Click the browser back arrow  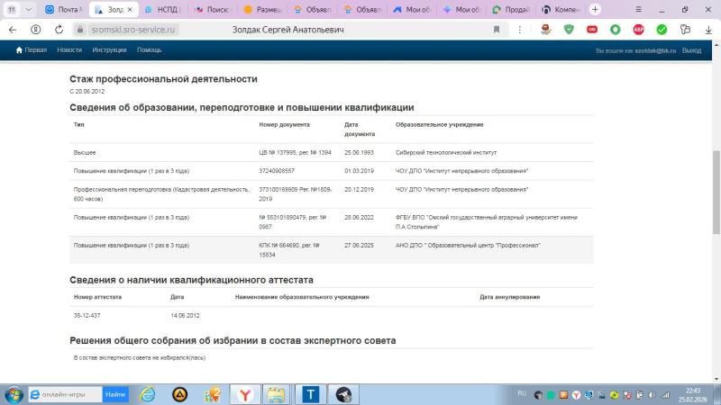click(13, 30)
